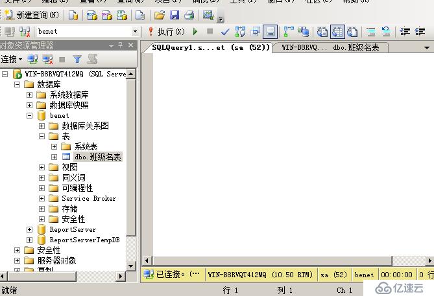Image resolution: width=434 pixels, height=296 pixels.
Task: Open file with the folder icon
Action: (x=160, y=15)
